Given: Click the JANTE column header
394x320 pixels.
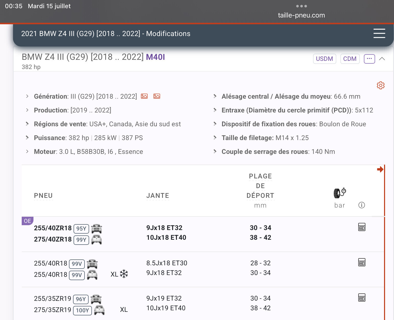Looking at the screenshot, I should click(158, 196).
